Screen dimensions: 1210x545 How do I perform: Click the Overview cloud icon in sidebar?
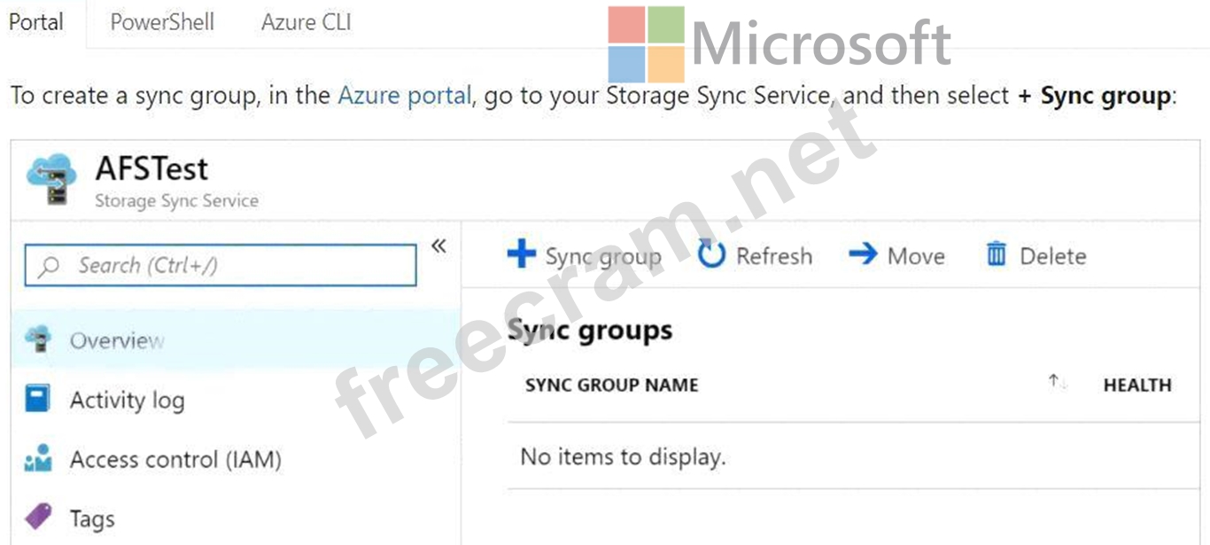37,339
